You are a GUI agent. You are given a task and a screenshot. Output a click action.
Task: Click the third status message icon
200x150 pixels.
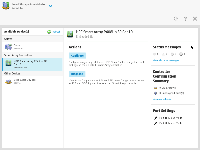172,54
